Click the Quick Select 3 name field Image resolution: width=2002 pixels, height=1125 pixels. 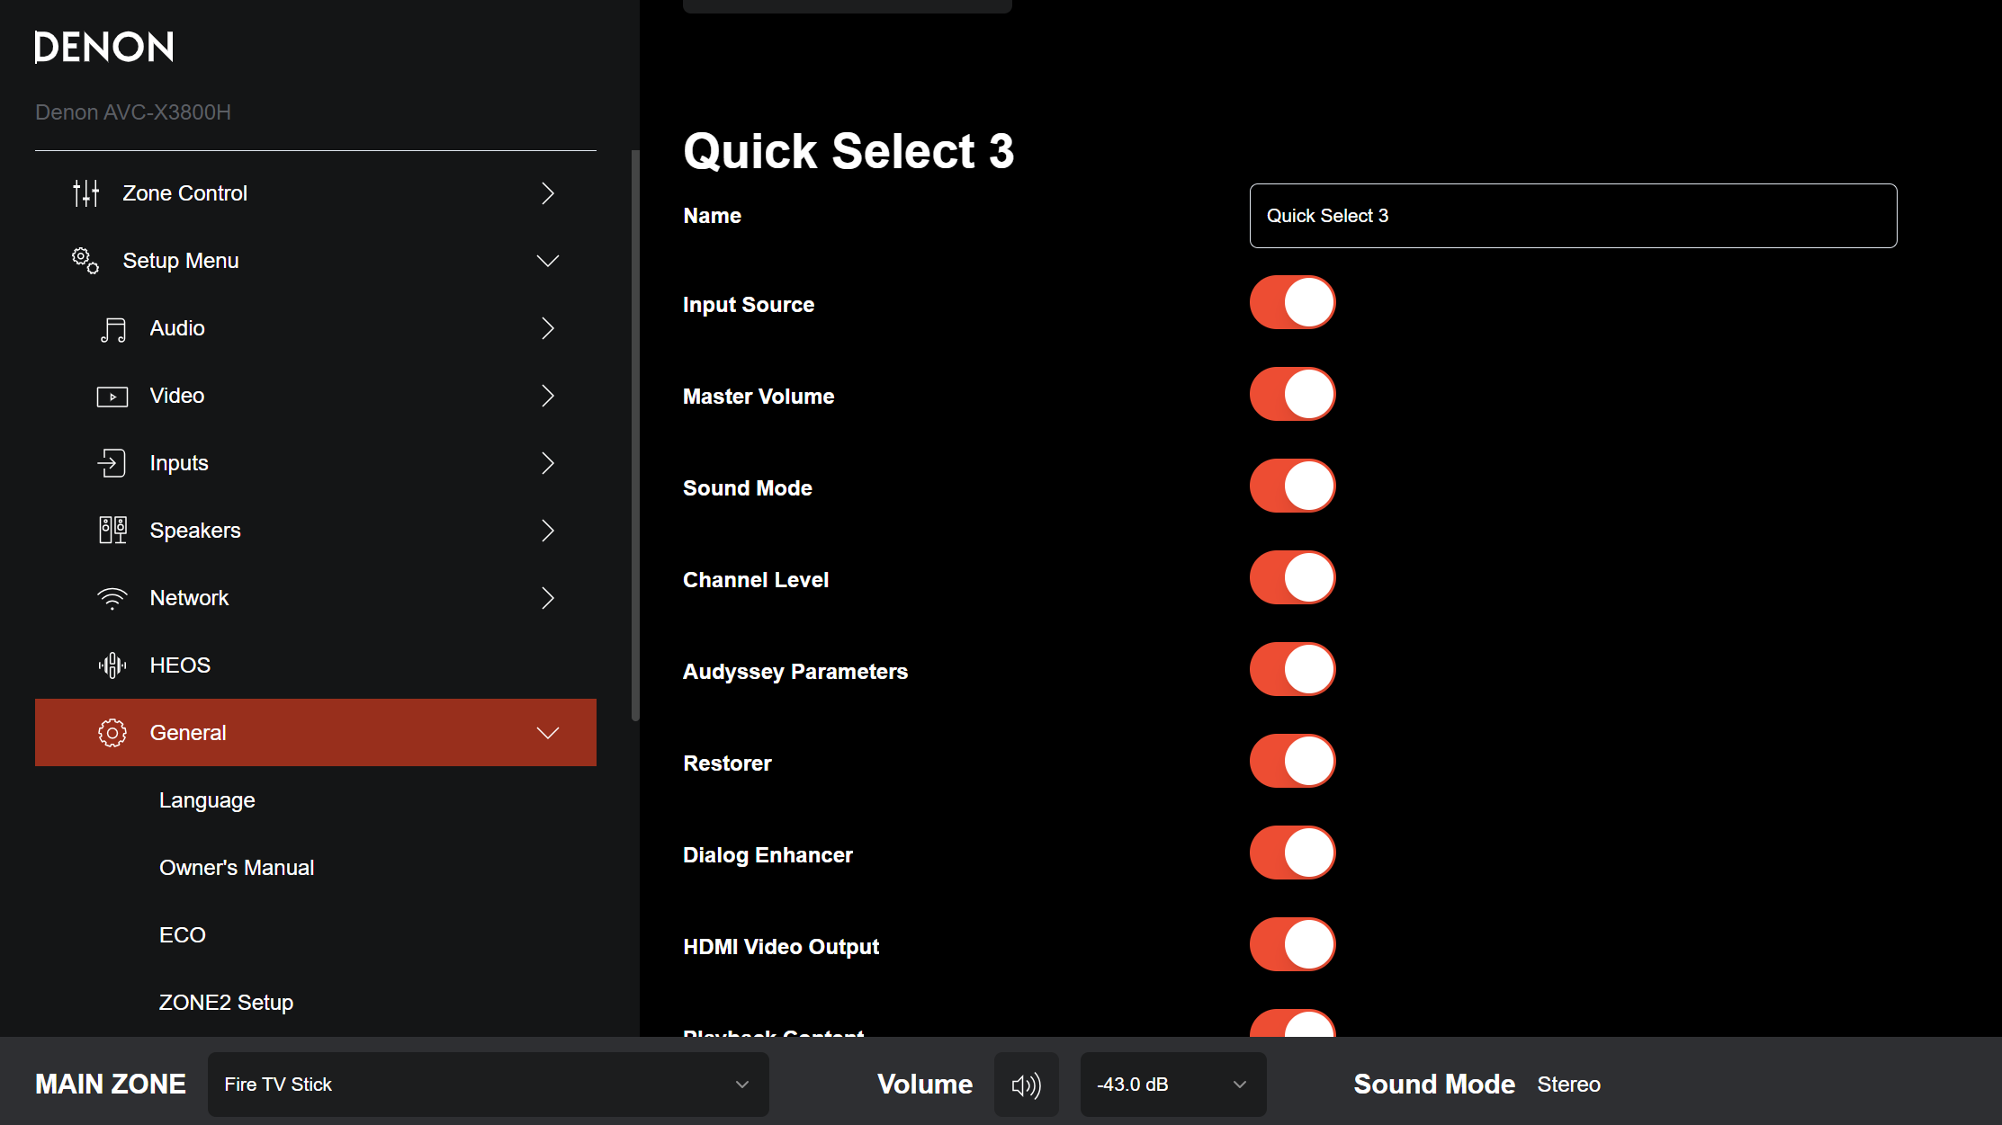tap(1573, 216)
